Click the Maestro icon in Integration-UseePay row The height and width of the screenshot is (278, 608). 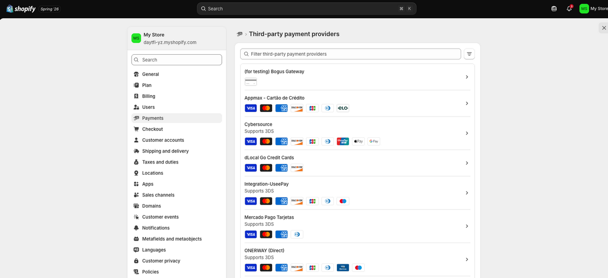click(343, 201)
